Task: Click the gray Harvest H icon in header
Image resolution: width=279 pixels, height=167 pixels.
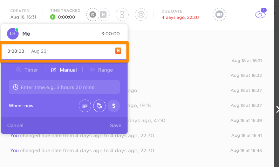Action: point(103,15)
